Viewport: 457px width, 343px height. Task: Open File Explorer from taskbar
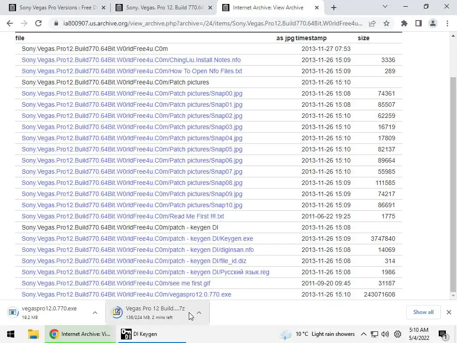[33, 334]
